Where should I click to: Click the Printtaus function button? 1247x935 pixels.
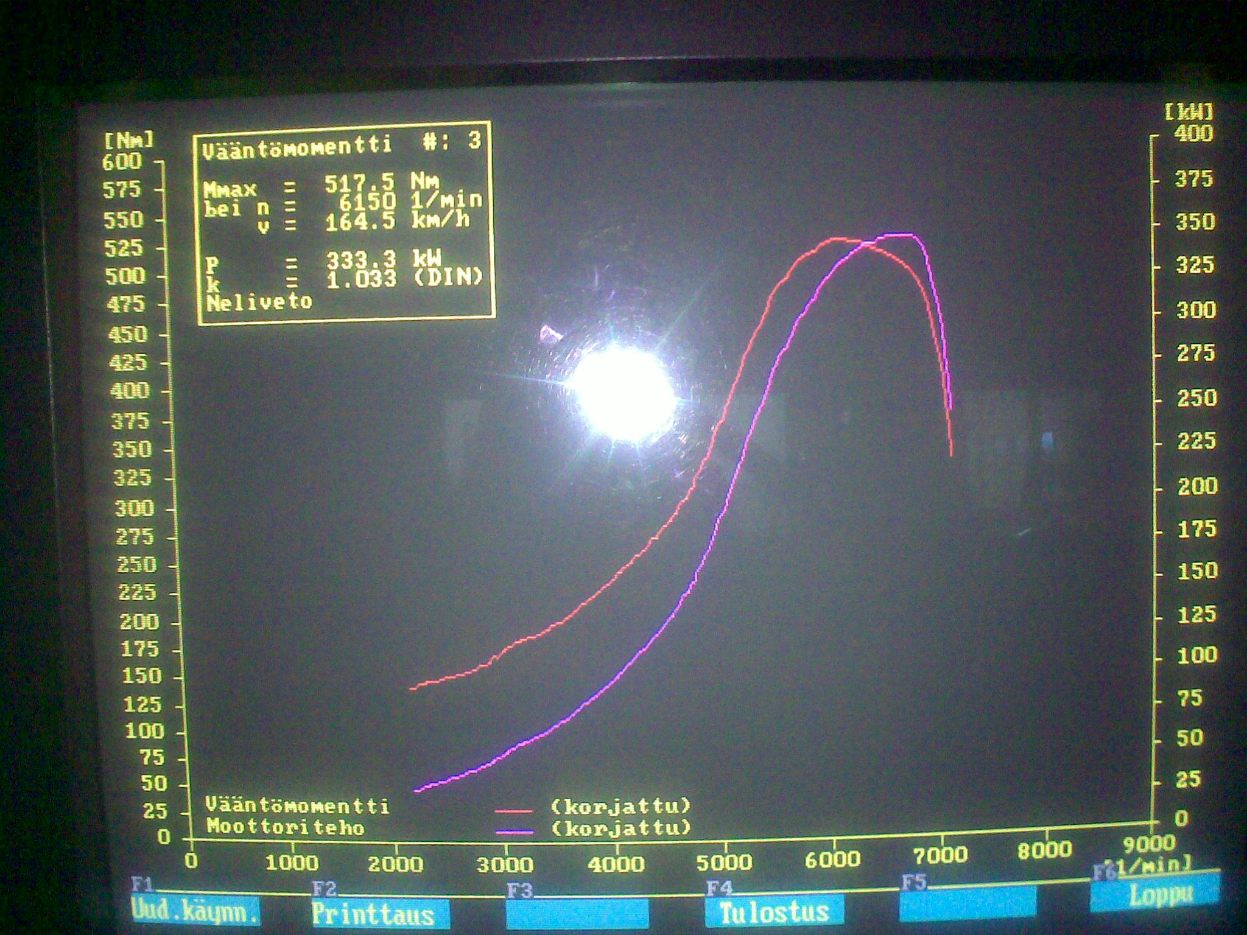point(380,914)
